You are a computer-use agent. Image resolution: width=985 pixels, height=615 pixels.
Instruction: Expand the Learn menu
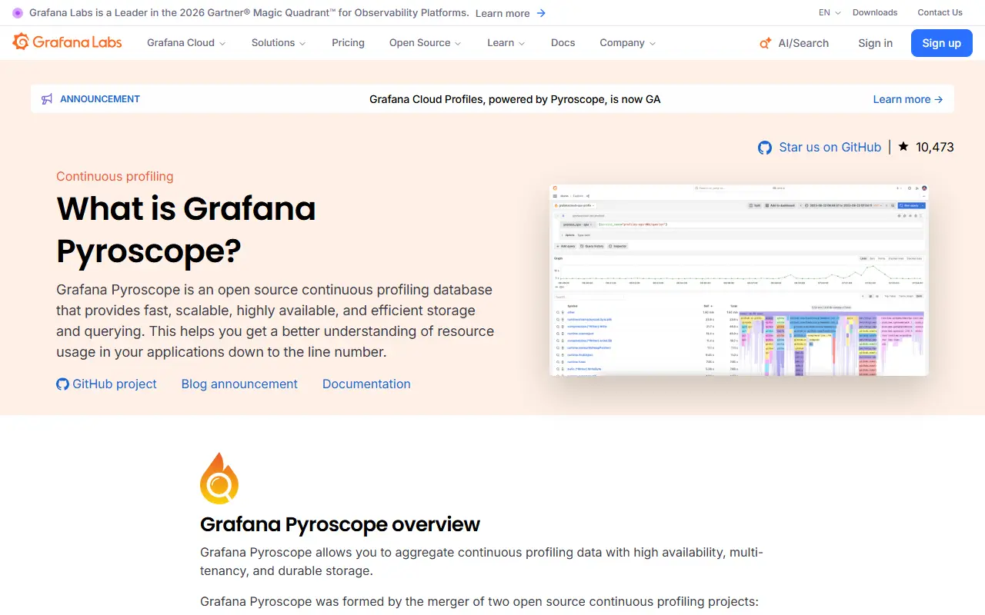[506, 43]
